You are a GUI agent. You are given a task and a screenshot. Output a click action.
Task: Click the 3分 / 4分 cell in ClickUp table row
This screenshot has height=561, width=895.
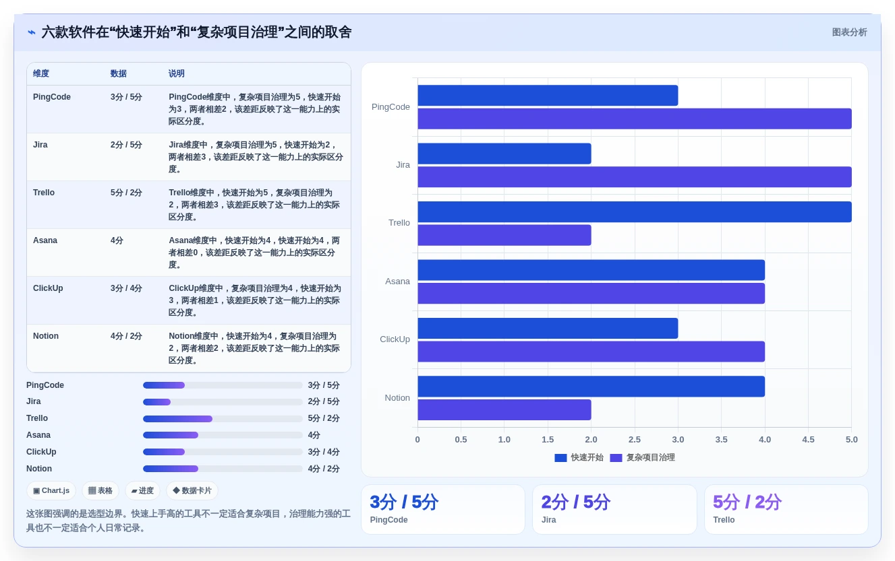126,288
